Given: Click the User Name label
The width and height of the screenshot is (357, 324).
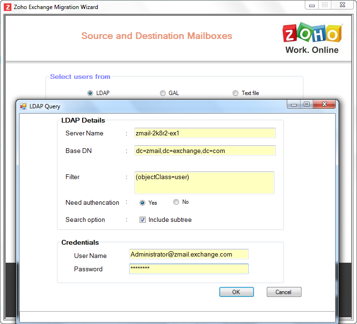Looking at the screenshot, I should click(90, 256).
